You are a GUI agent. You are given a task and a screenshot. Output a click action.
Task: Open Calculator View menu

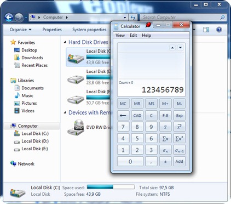click(120, 36)
